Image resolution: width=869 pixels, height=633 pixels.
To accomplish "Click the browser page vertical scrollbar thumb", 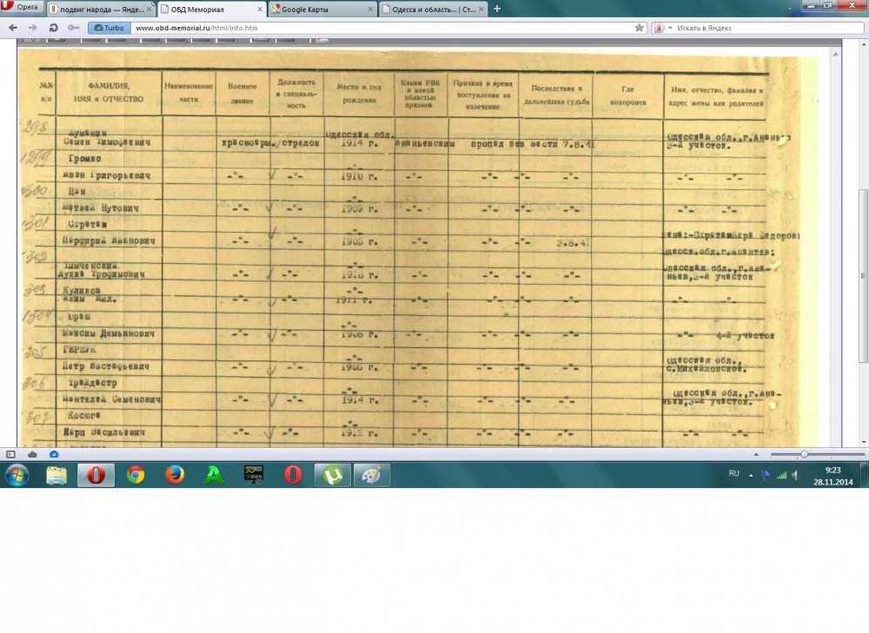I will 864,275.
